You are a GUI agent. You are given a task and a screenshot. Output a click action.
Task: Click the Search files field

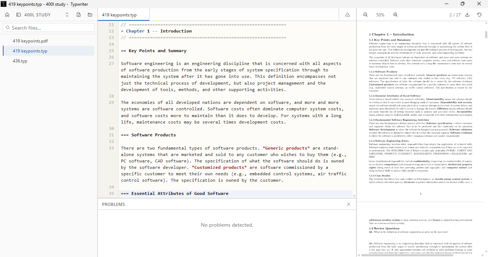click(48, 27)
